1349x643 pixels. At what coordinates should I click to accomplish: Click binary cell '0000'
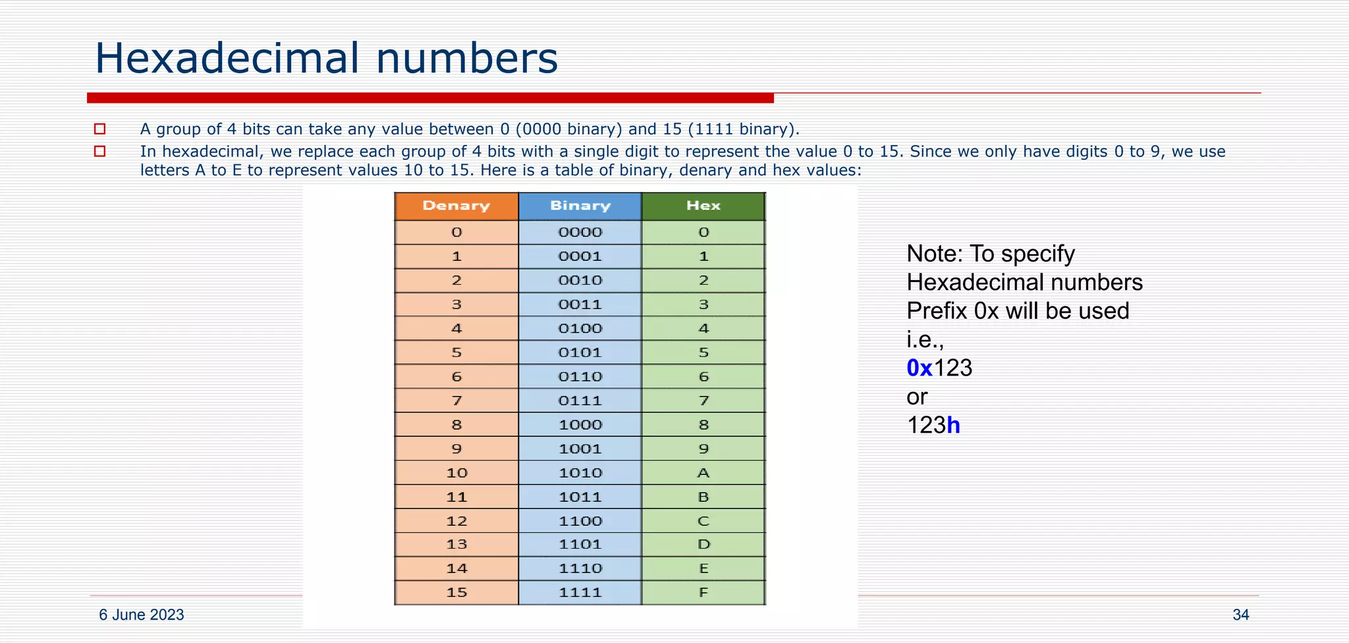tap(580, 233)
